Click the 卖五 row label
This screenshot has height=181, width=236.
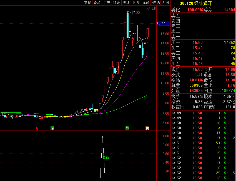coord(176,16)
